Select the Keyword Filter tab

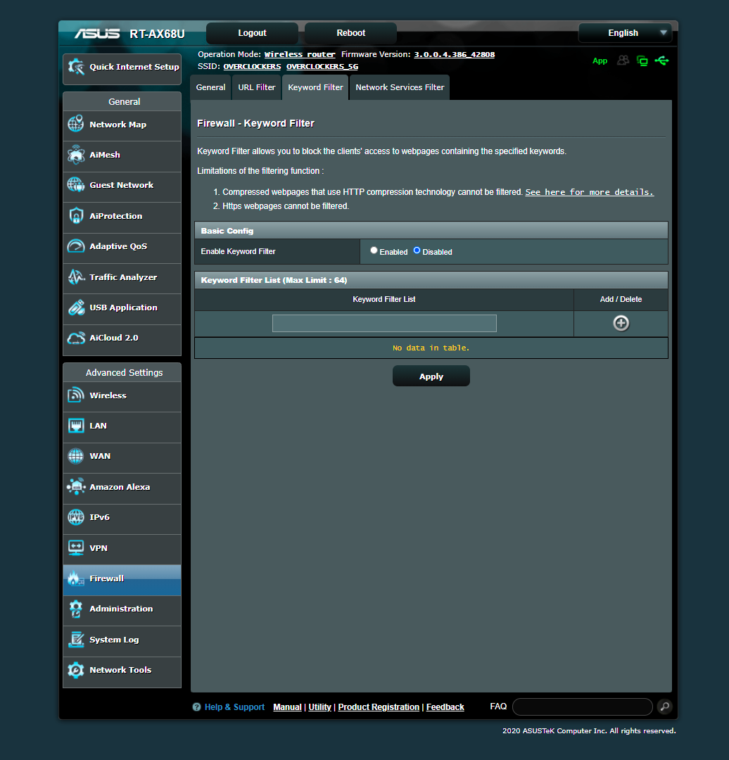pos(315,87)
